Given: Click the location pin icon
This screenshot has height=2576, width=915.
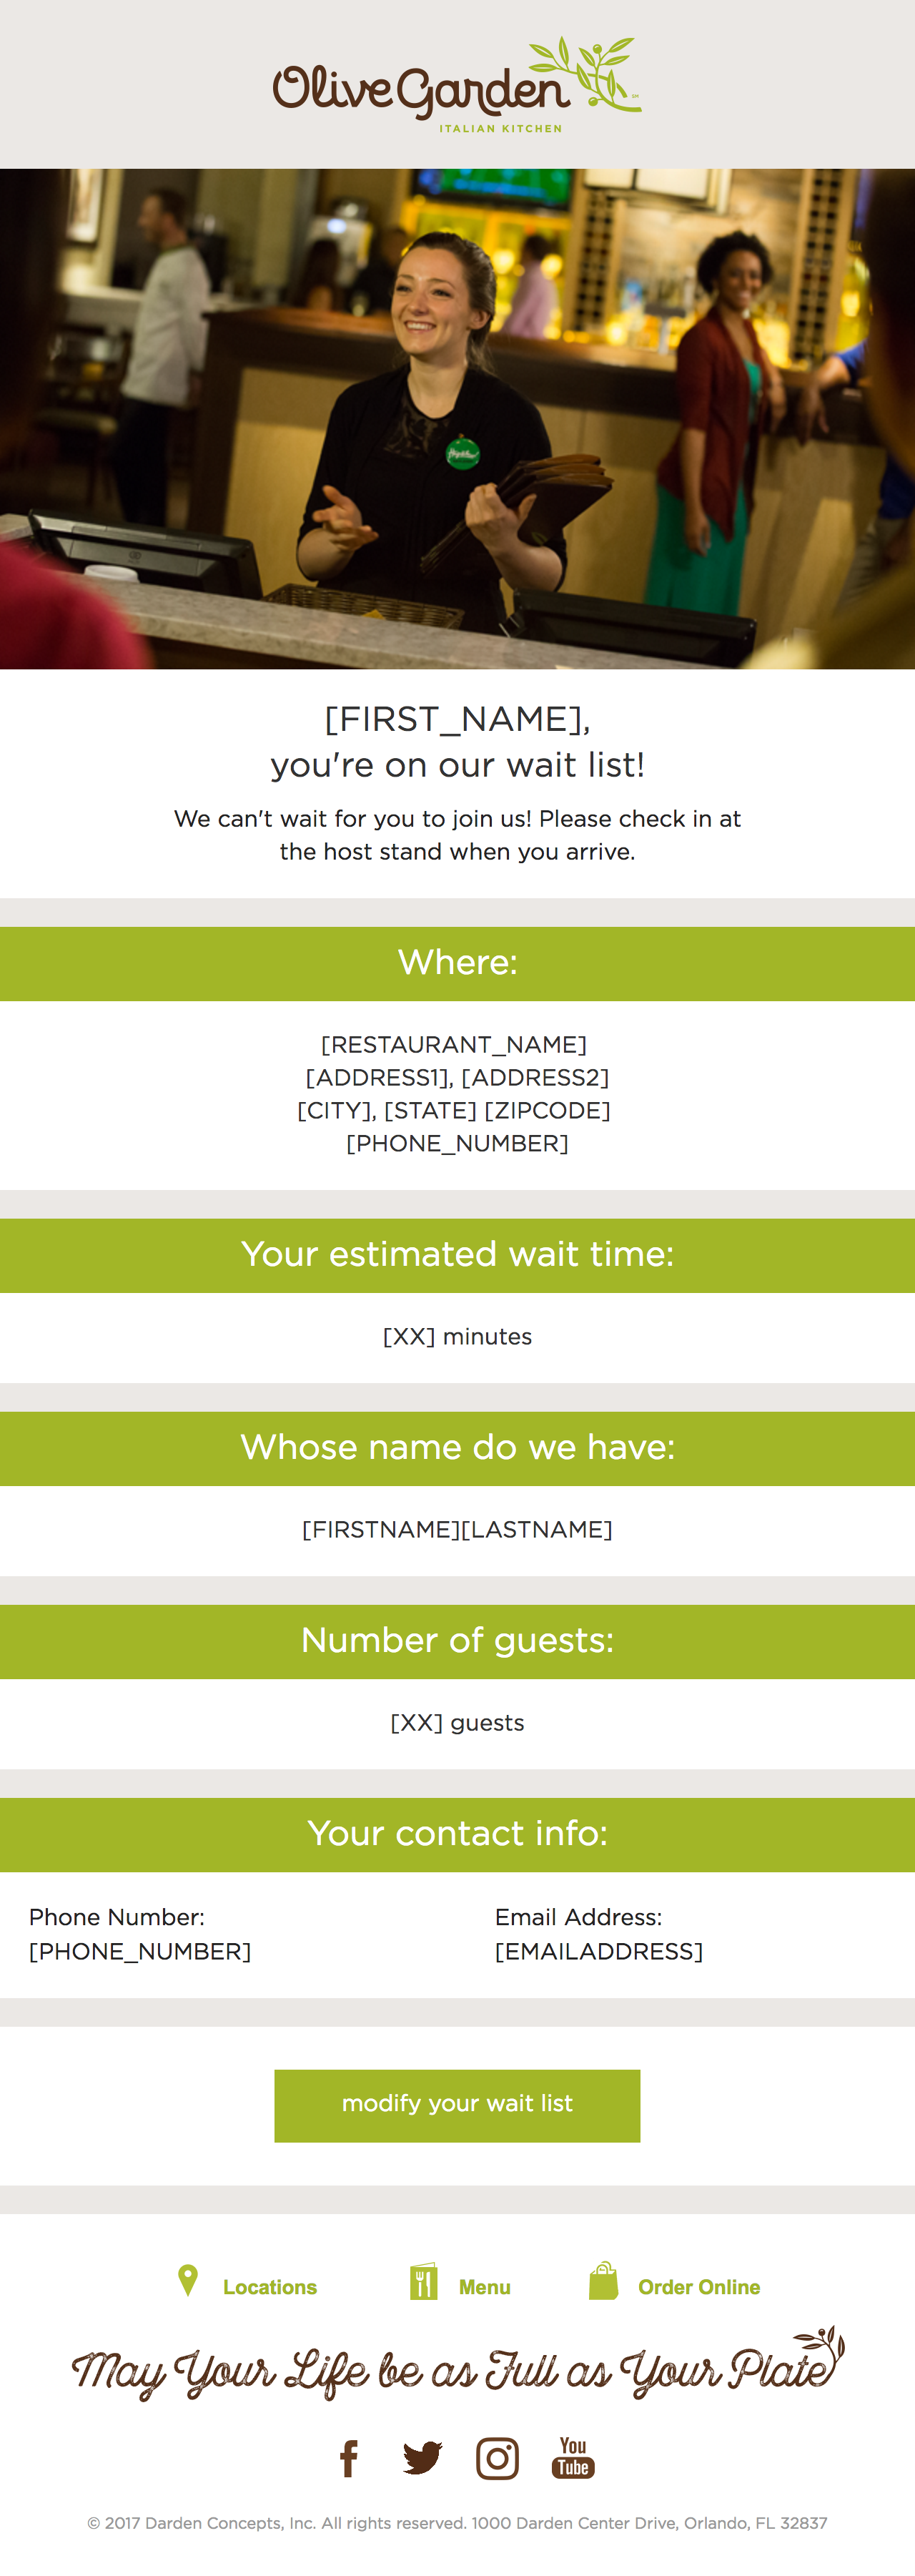Looking at the screenshot, I should 187,2281.
